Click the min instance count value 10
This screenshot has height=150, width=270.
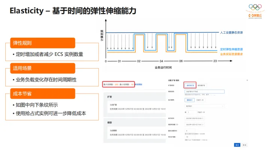(132, 85)
